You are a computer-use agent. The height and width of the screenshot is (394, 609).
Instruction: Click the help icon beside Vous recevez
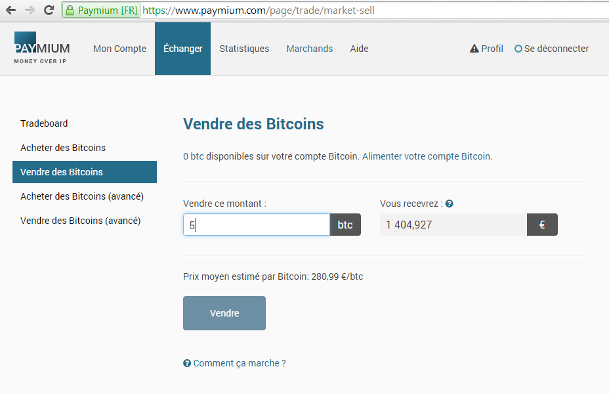tap(450, 204)
